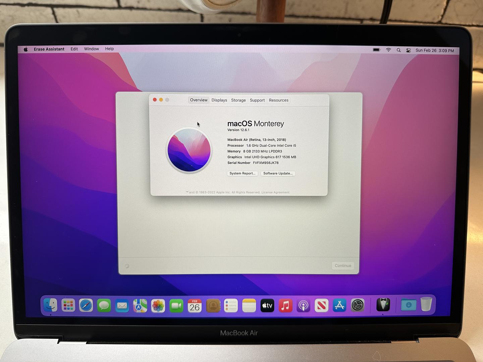This screenshot has height=362, width=483.
Task: Click the macOS Monterey logo image
Action: [189, 150]
